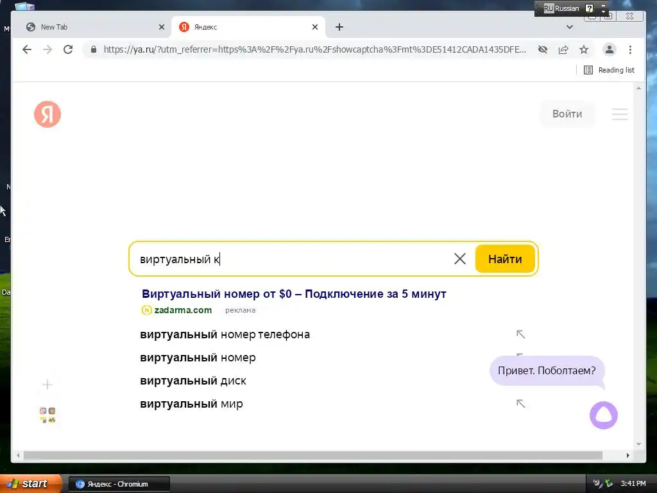Reload the Yandex page

pos(68,49)
